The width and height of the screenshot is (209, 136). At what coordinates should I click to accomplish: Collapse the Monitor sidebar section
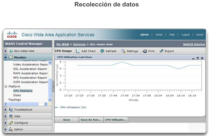click(x=5, y=57)
